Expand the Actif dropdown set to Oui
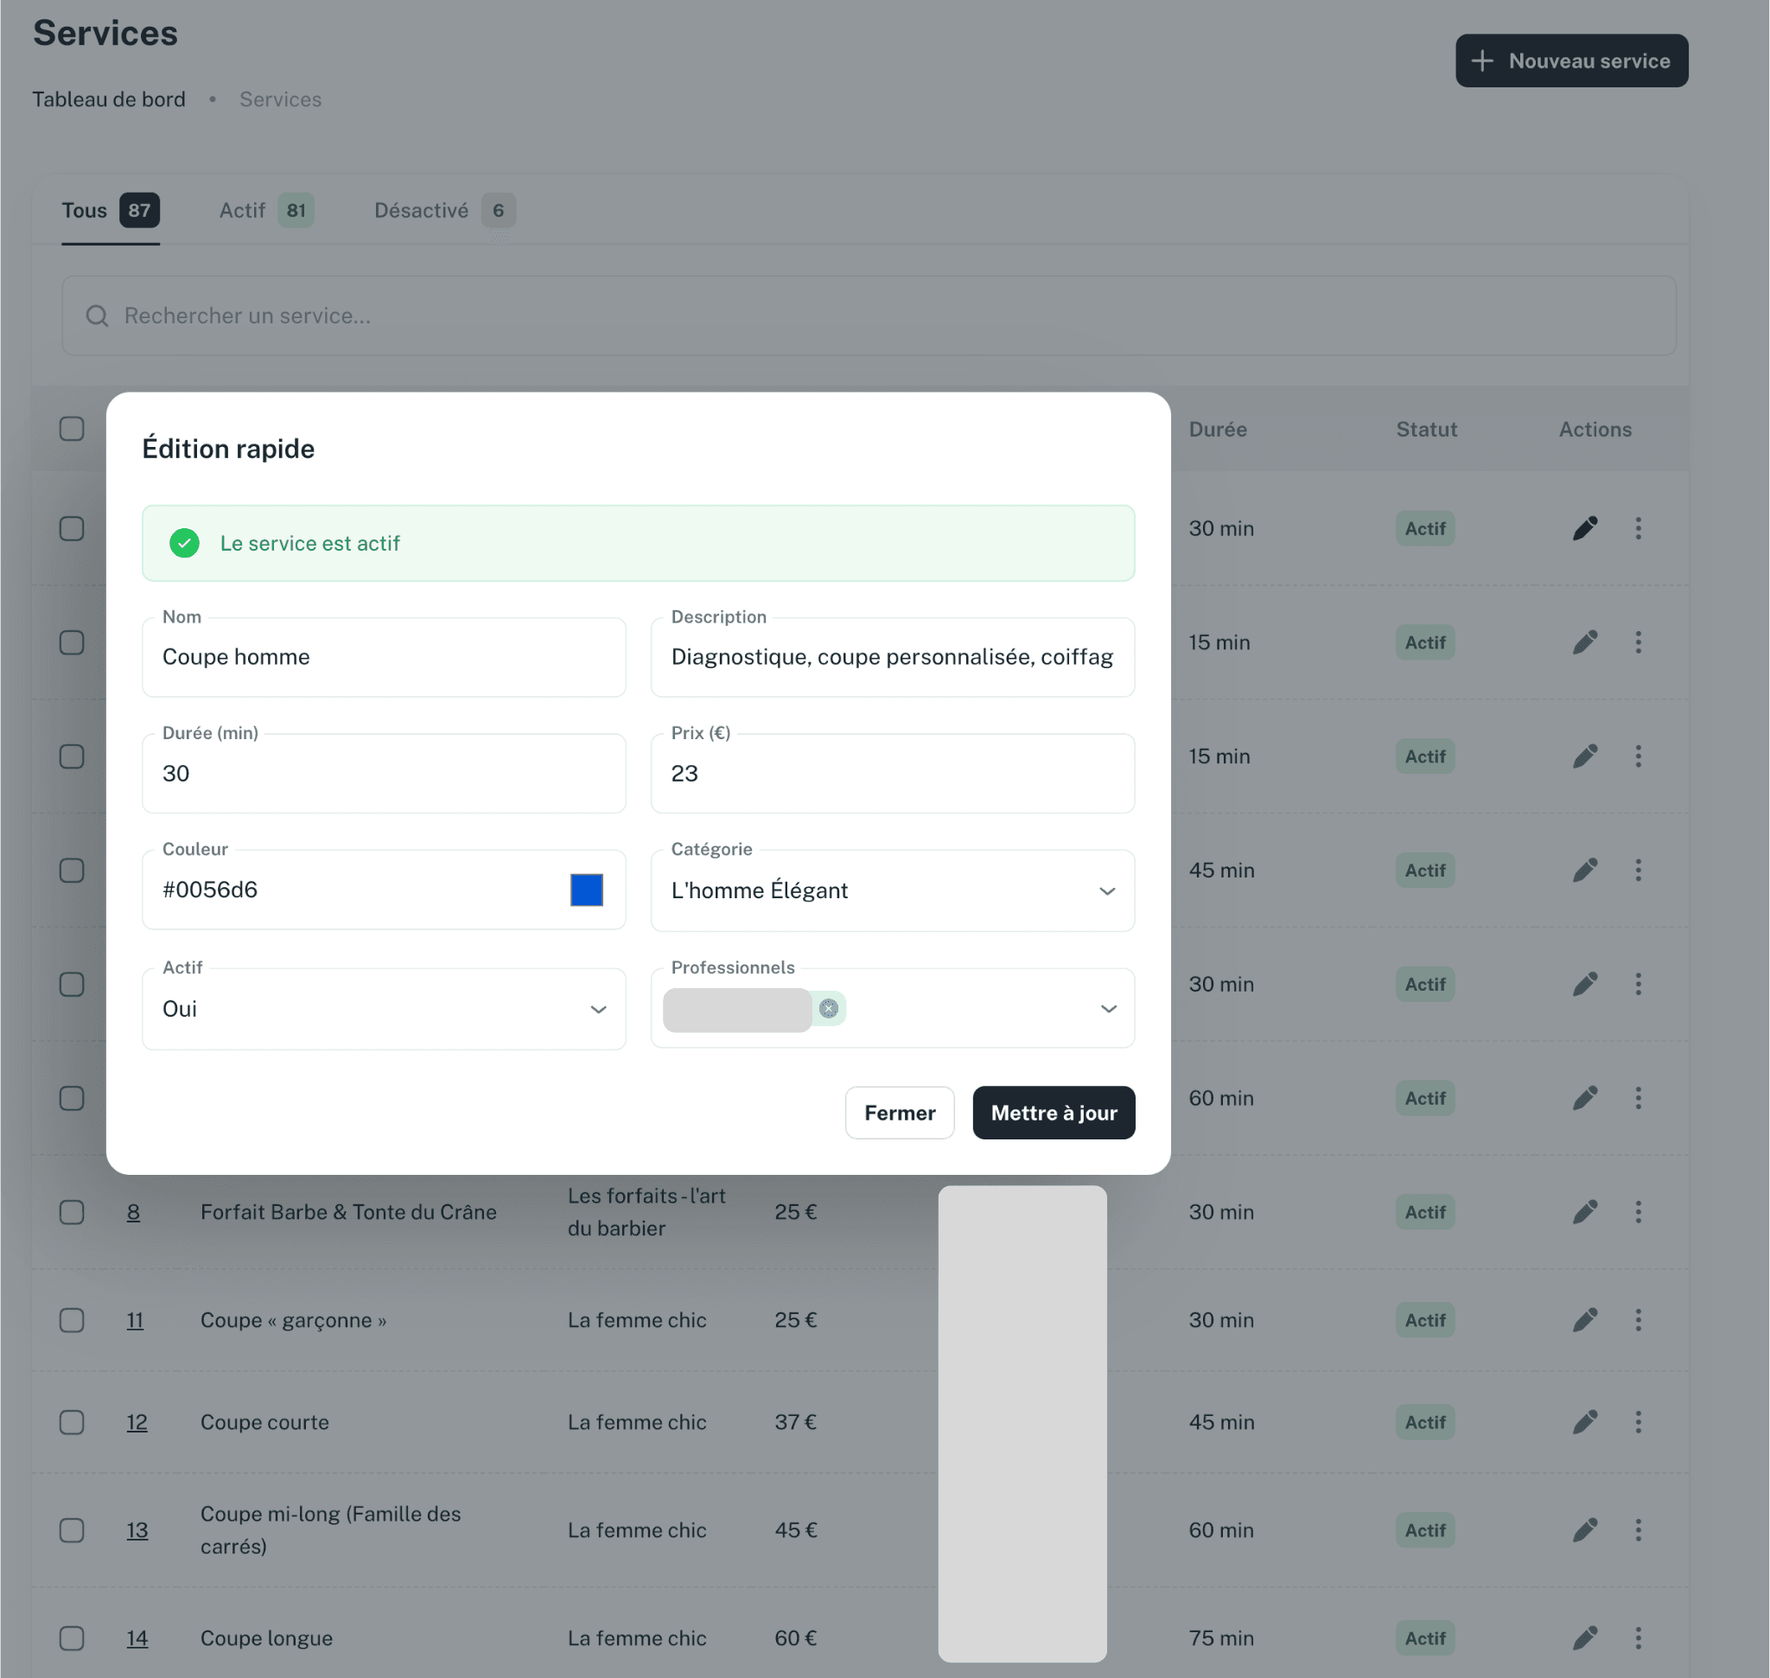The image size is (1770, 1678). (x=597, y=1009)
